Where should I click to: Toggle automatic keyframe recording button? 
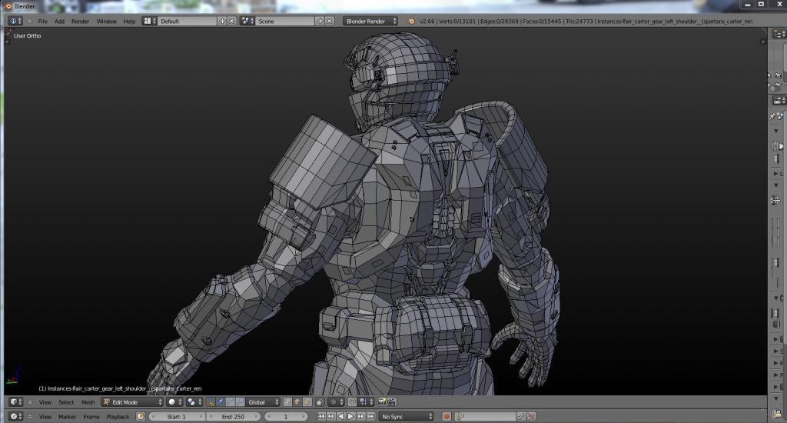447,417
